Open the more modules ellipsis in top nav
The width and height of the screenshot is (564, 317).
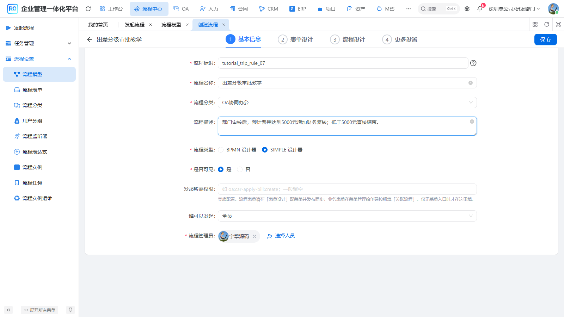tap(408, 9)
